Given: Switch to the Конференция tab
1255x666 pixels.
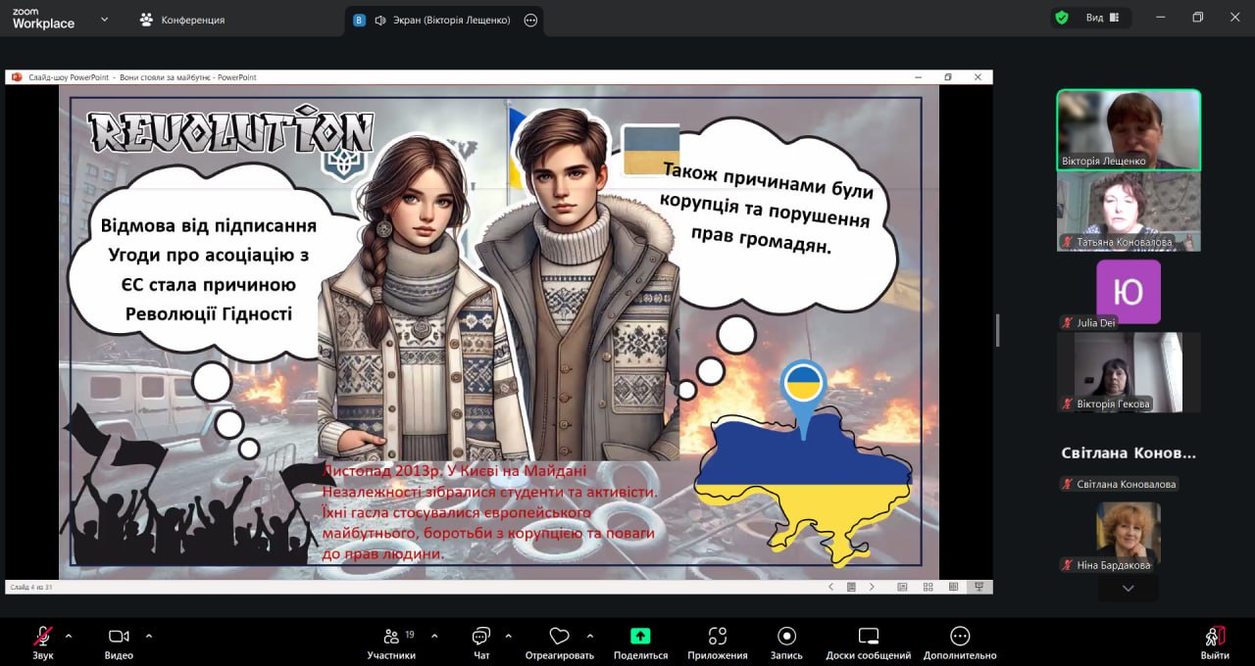Looking at the screenshot, I should click(182, 20).
